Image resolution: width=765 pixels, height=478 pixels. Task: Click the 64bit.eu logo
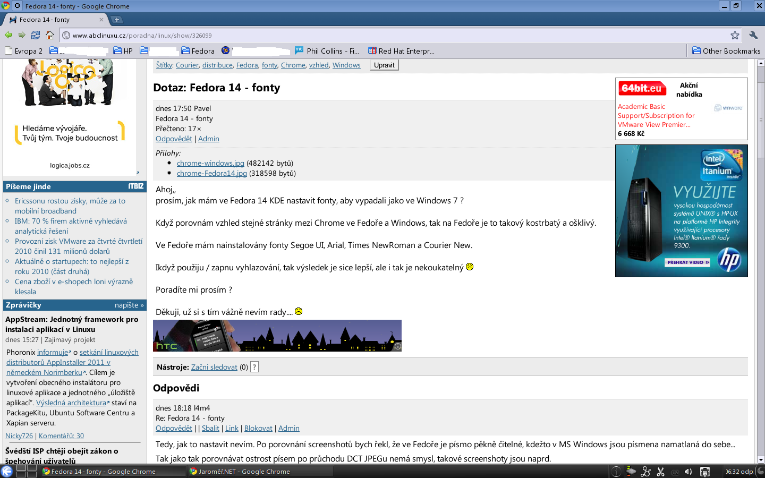(642, 89)
